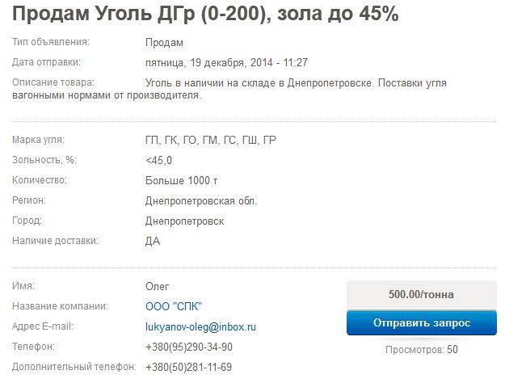Click the phone number +380(95)290-34-90

pos(189,347)
